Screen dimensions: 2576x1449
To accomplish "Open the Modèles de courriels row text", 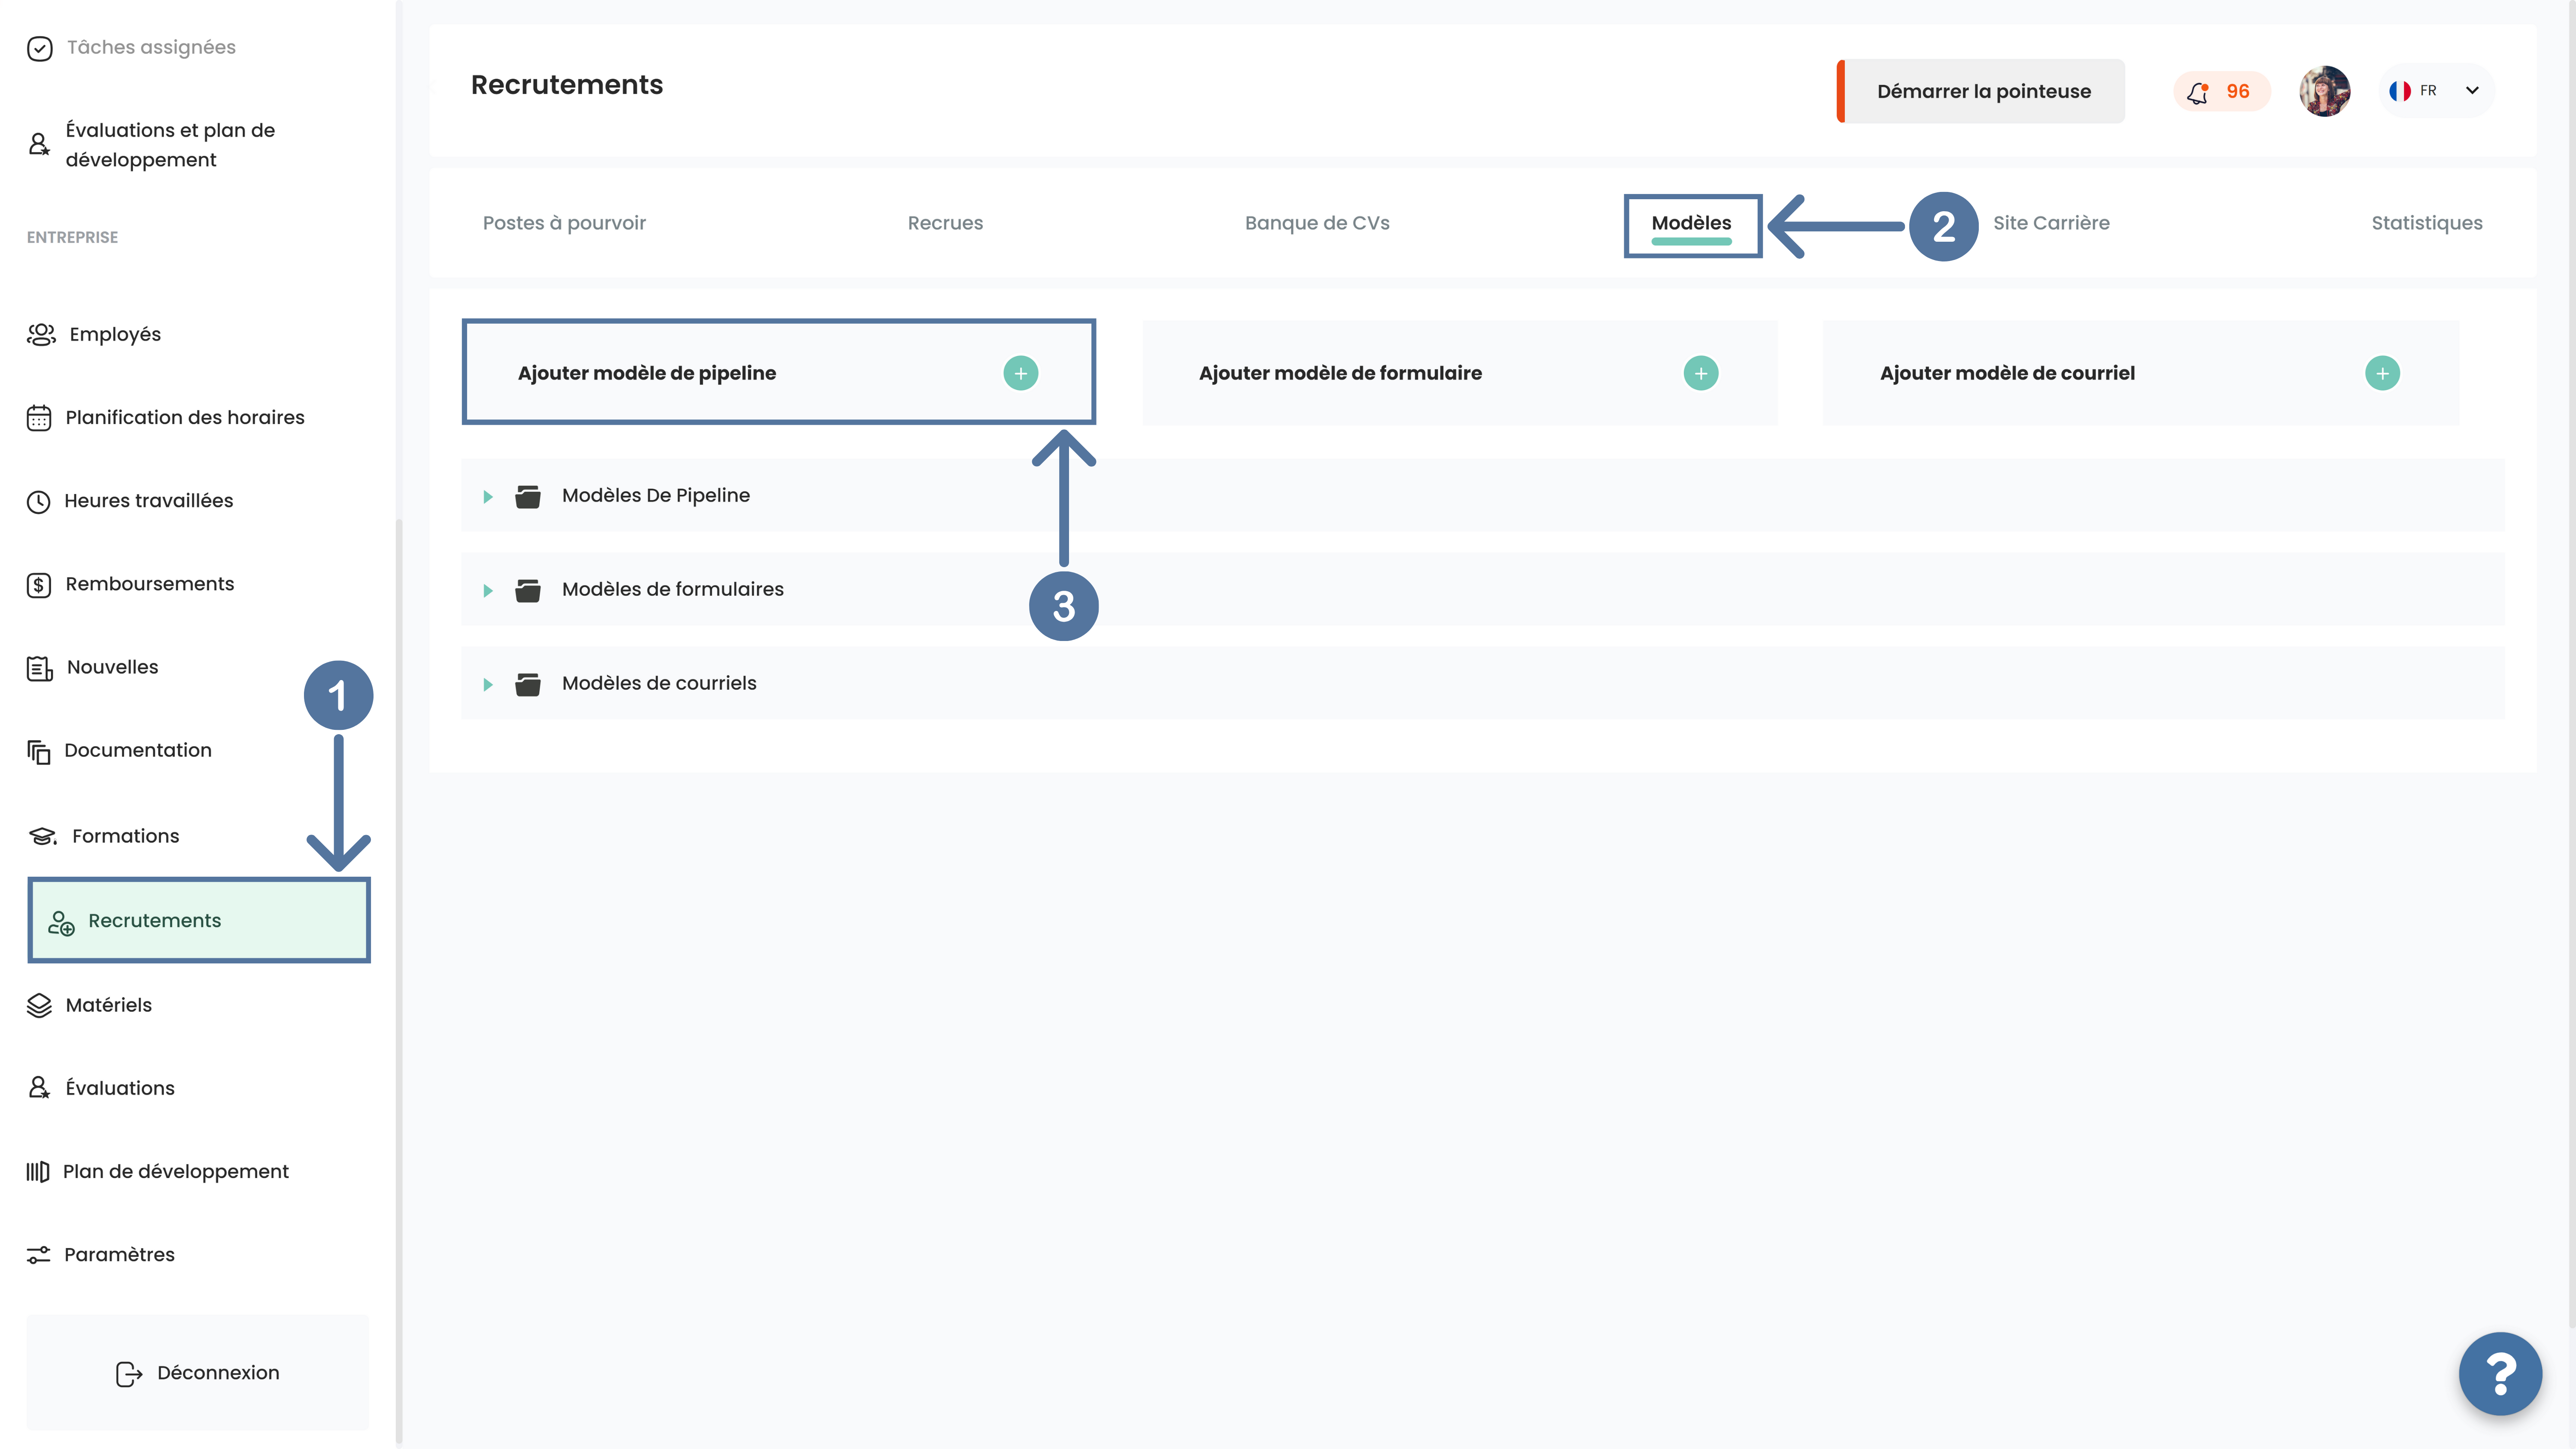I will tap(659, 684).
